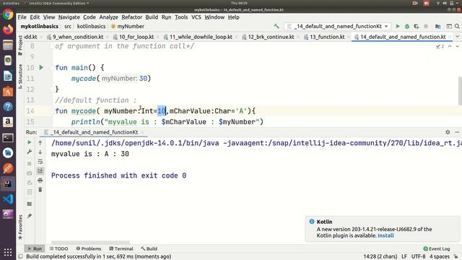Screen dimensions: 462x260
Task: Show the hidden editor tabs chevron
Action: [457, 37]
